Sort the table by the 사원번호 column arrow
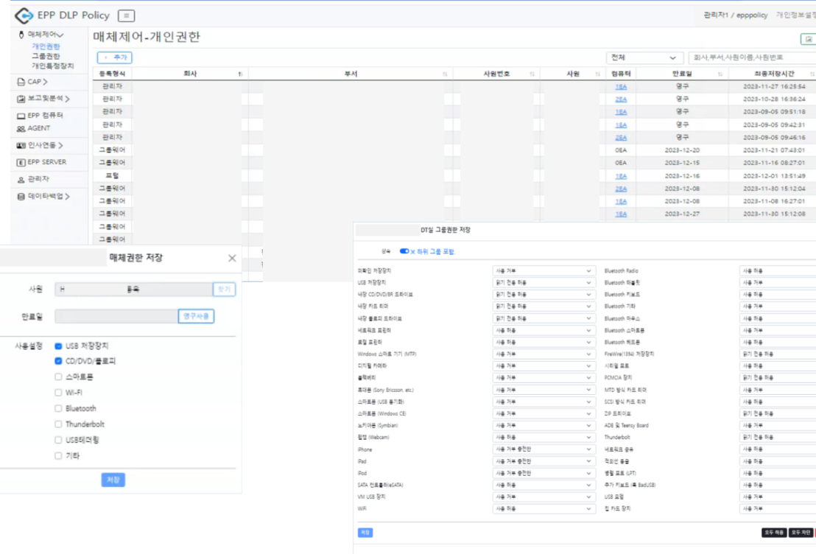 pyautogui.click(x=532, y=74)
